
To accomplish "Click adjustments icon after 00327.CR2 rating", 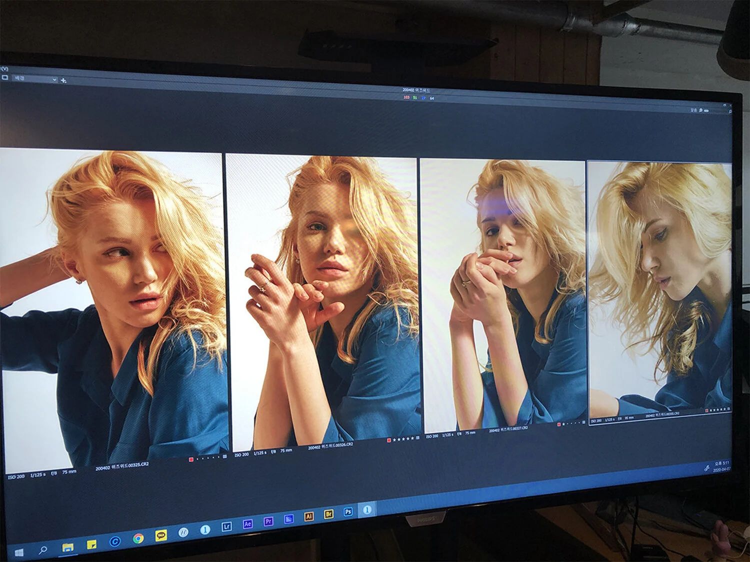I will [x=583, y=422].
